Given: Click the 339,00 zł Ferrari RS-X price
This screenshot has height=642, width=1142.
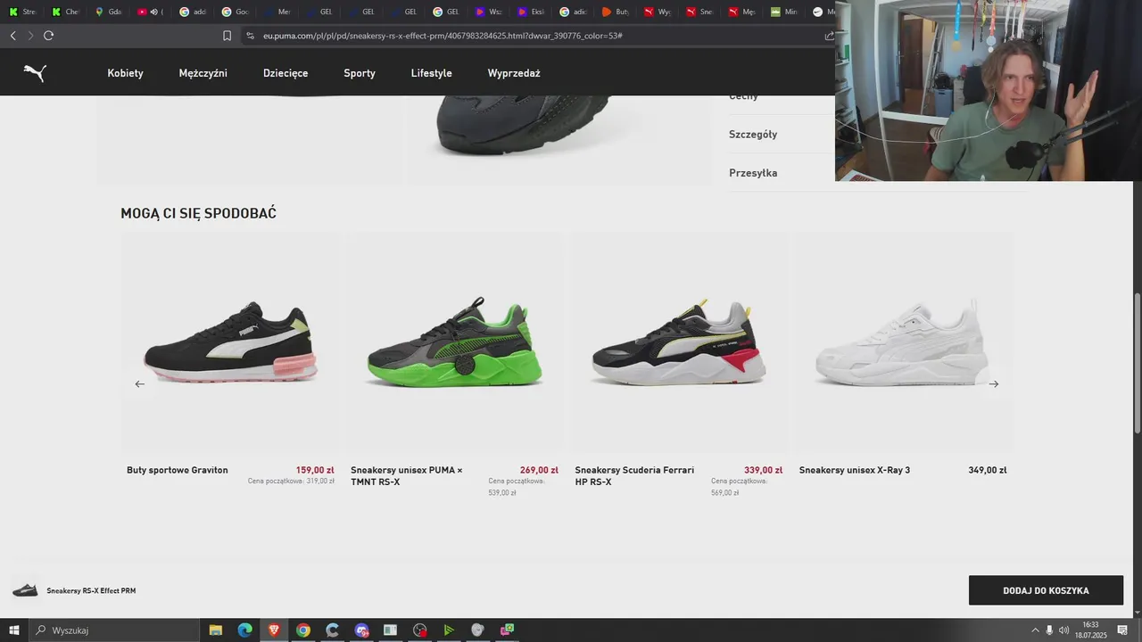Looking at the screenshot, I should click(x=763, y=470).
